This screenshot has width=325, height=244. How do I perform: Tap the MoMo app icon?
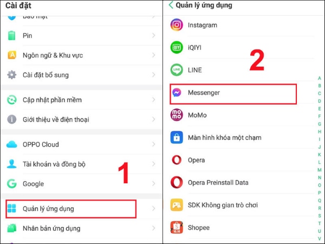(177, 115)
